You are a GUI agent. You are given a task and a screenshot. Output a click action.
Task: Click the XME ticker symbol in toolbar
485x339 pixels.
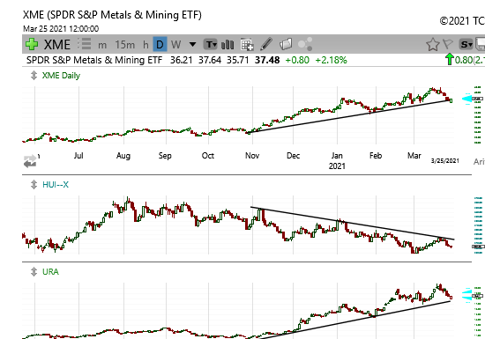[x=57, y=44]
